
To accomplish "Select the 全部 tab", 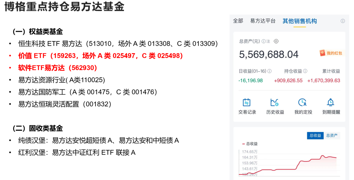I will pos(238,21).
